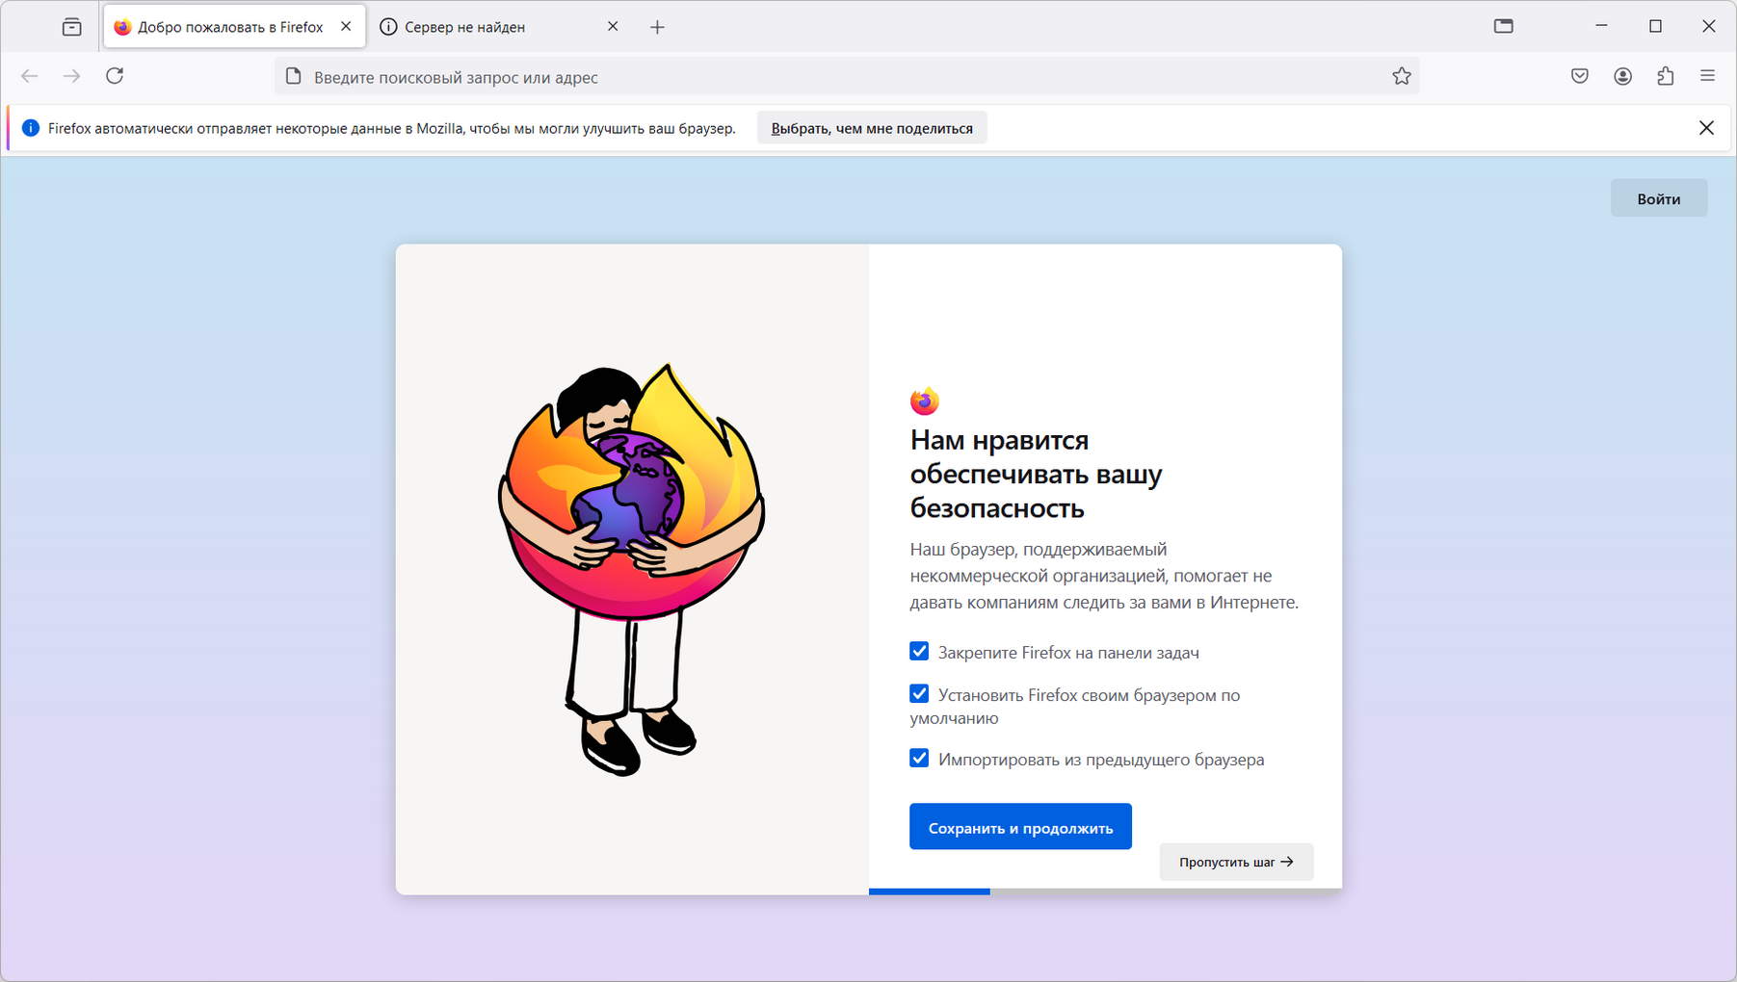Open the application hamburger menu

pos(1708,76)
